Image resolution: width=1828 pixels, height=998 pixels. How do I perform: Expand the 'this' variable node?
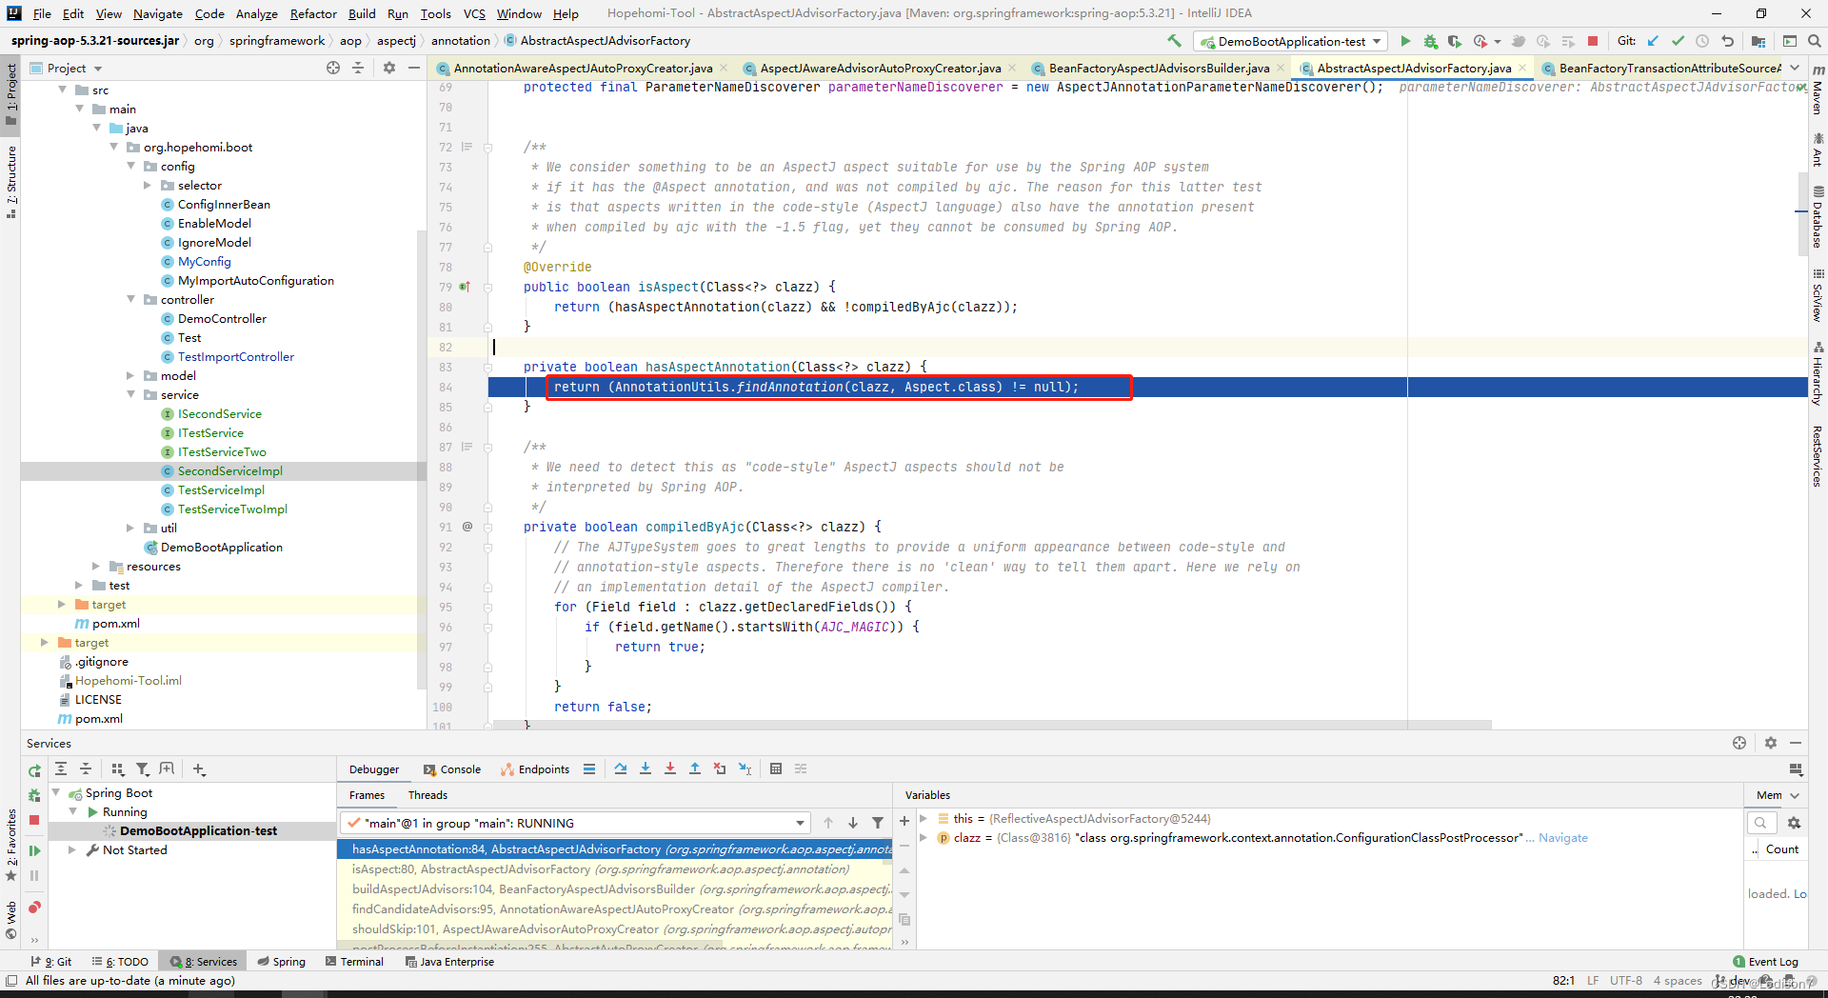click(x=924, y=818)
